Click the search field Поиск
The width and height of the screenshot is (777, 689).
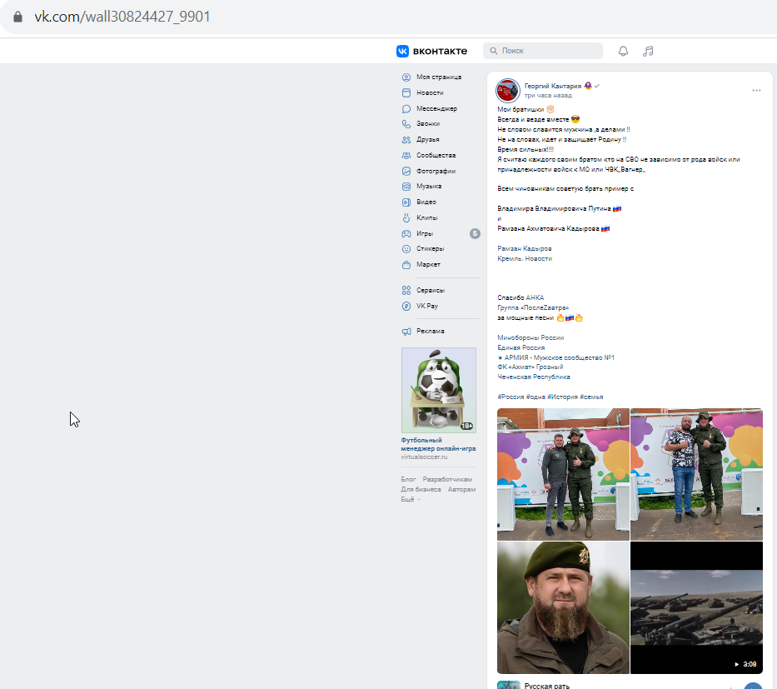pos(543,51)
